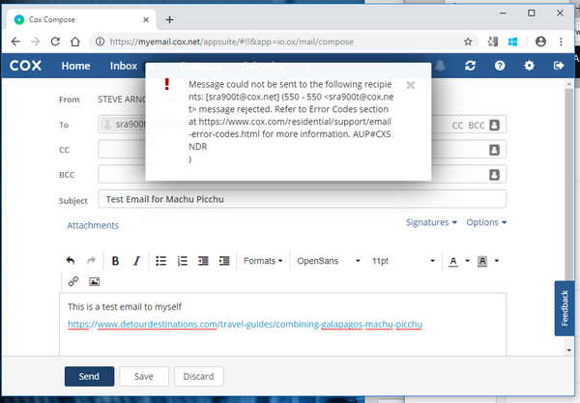Increase indent of the text
This screenshot has height=403, width=580.
224,261
